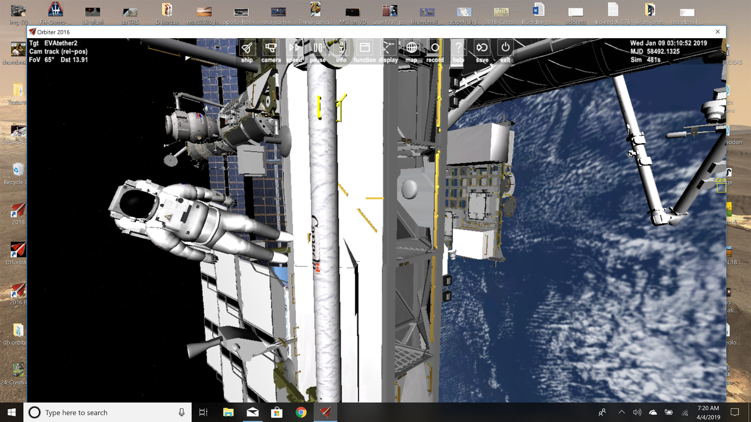Click the search microphone icon

(181, 412)
